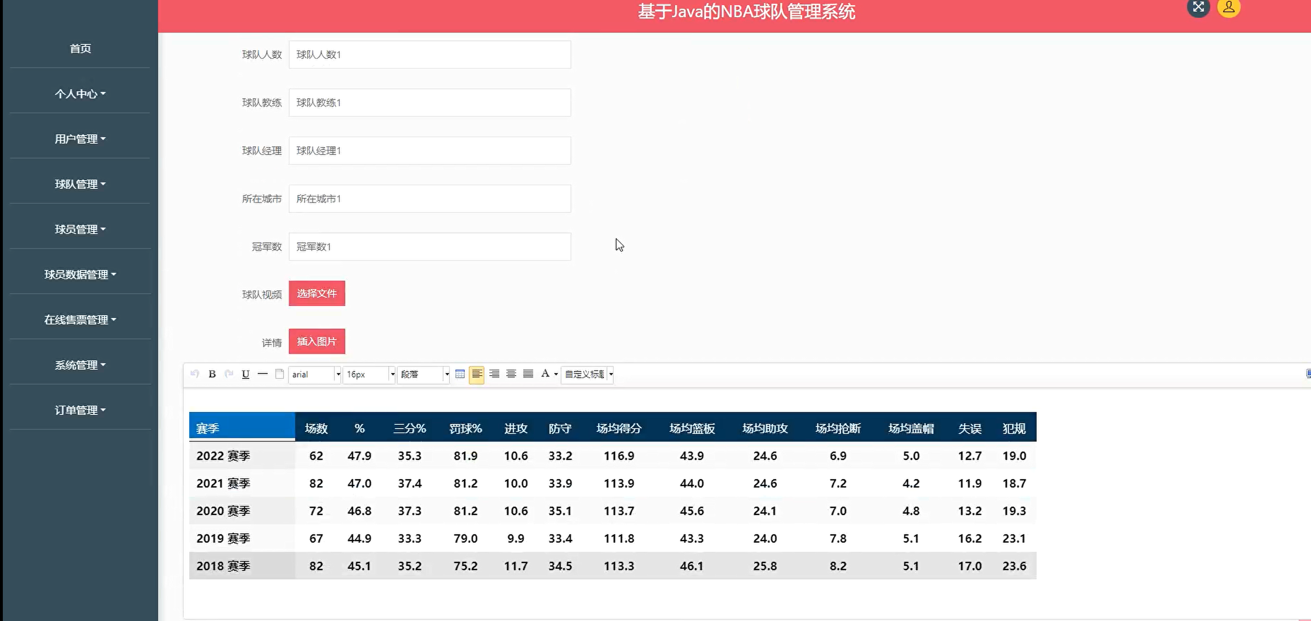
Task: Click the redo icon in editor toolbar
Action: (229, 374)
